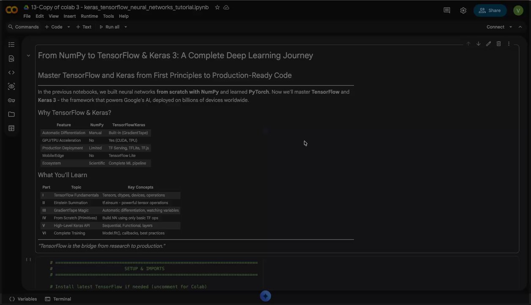Click 'Complete ML pipeline' table cell
Viewport: 531px width, 305px height.
pyautogui.click(x=127, y=163)
